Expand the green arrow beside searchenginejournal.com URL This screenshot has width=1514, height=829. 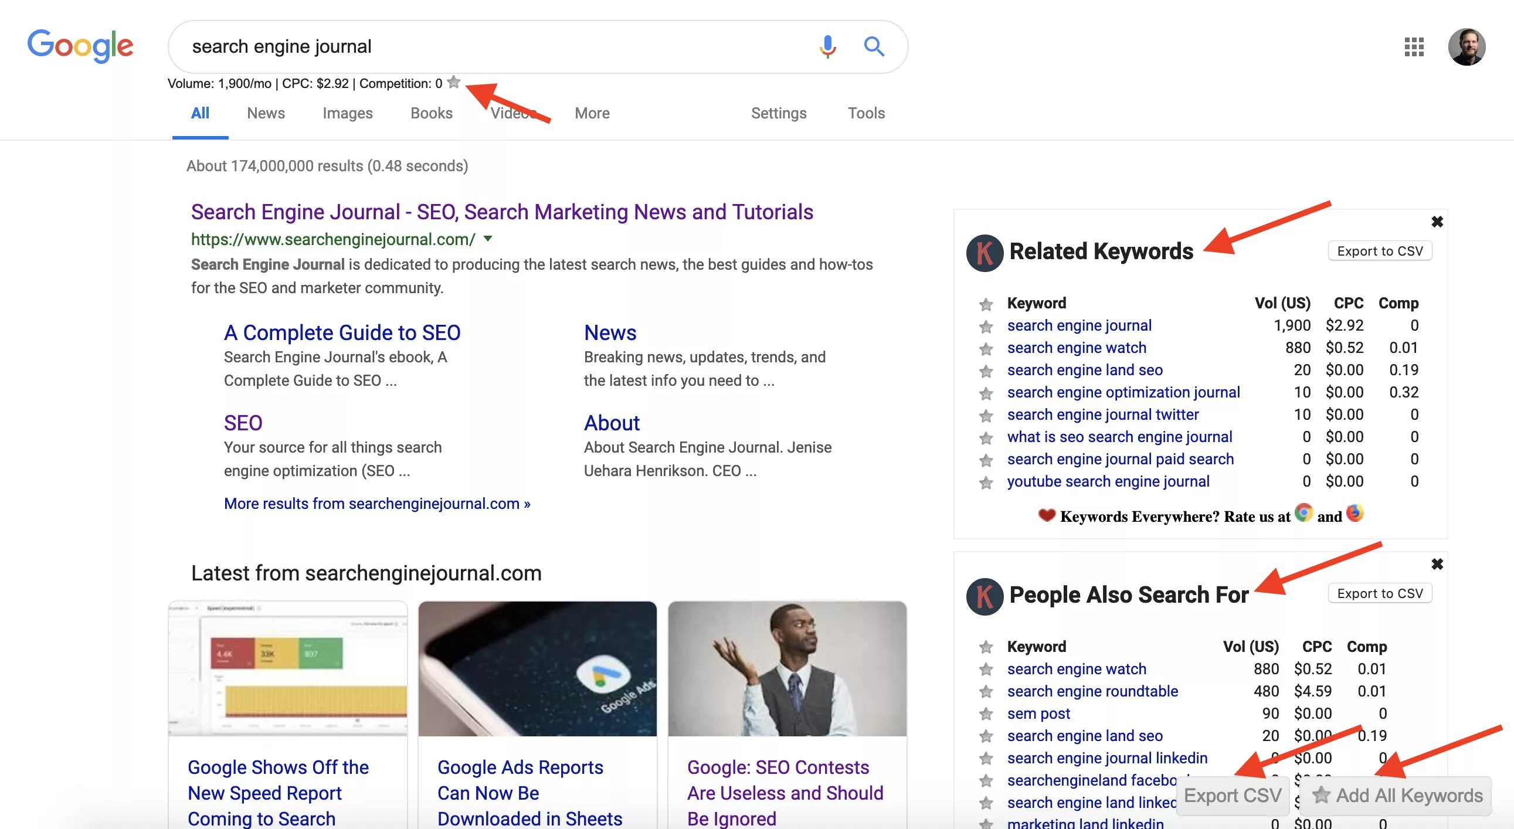[x=488, y=239]
